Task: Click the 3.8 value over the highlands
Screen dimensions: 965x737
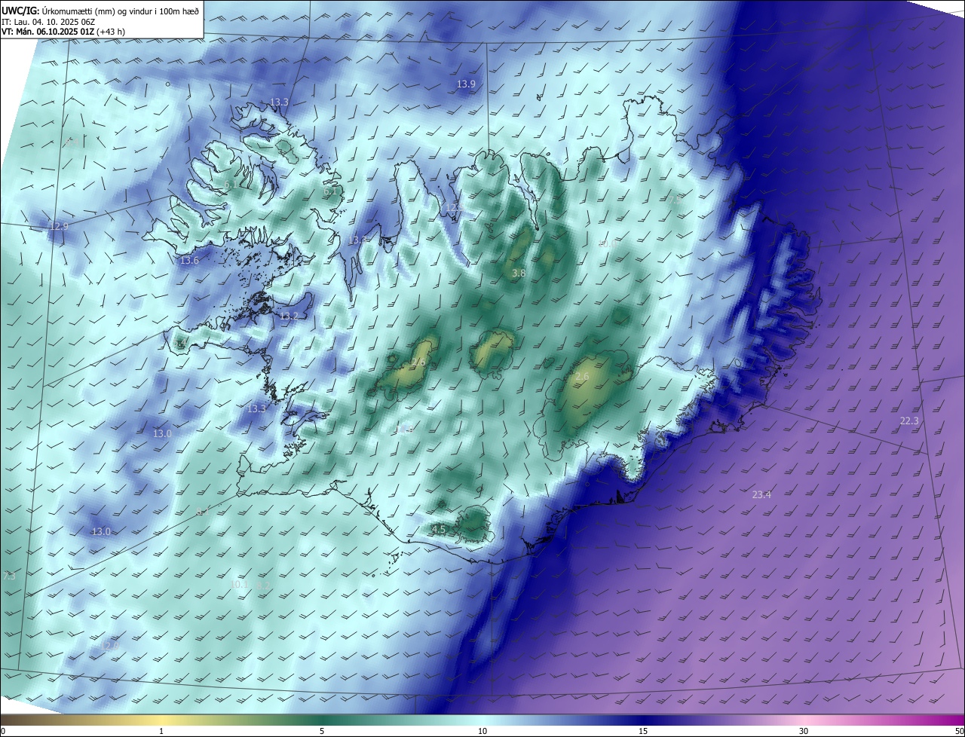Action: point(519,273)
